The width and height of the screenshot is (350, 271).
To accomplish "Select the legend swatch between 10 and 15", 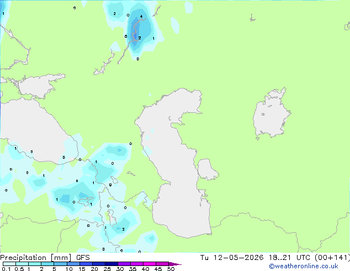I will coord(73,264).
